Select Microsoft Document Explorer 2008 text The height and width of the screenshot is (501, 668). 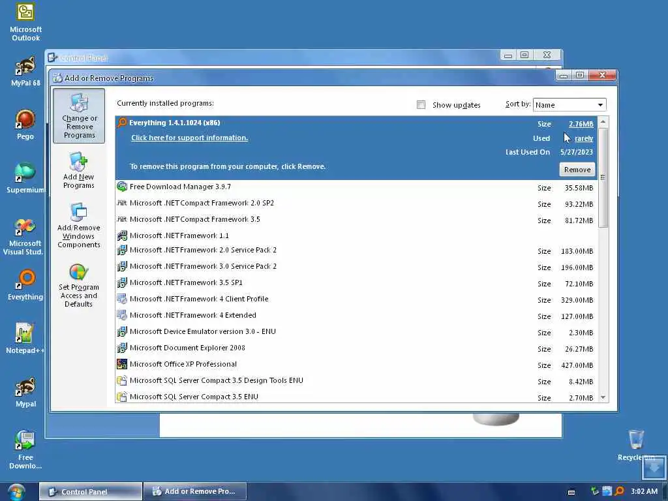pyautogui.click(x=187, y=348)
